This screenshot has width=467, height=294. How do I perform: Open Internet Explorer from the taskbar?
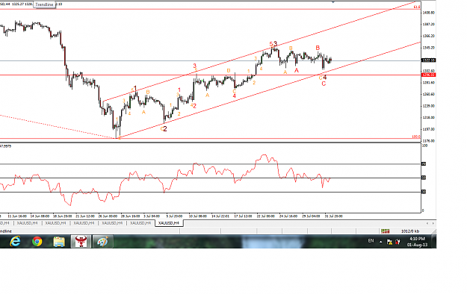pos(15,241)
